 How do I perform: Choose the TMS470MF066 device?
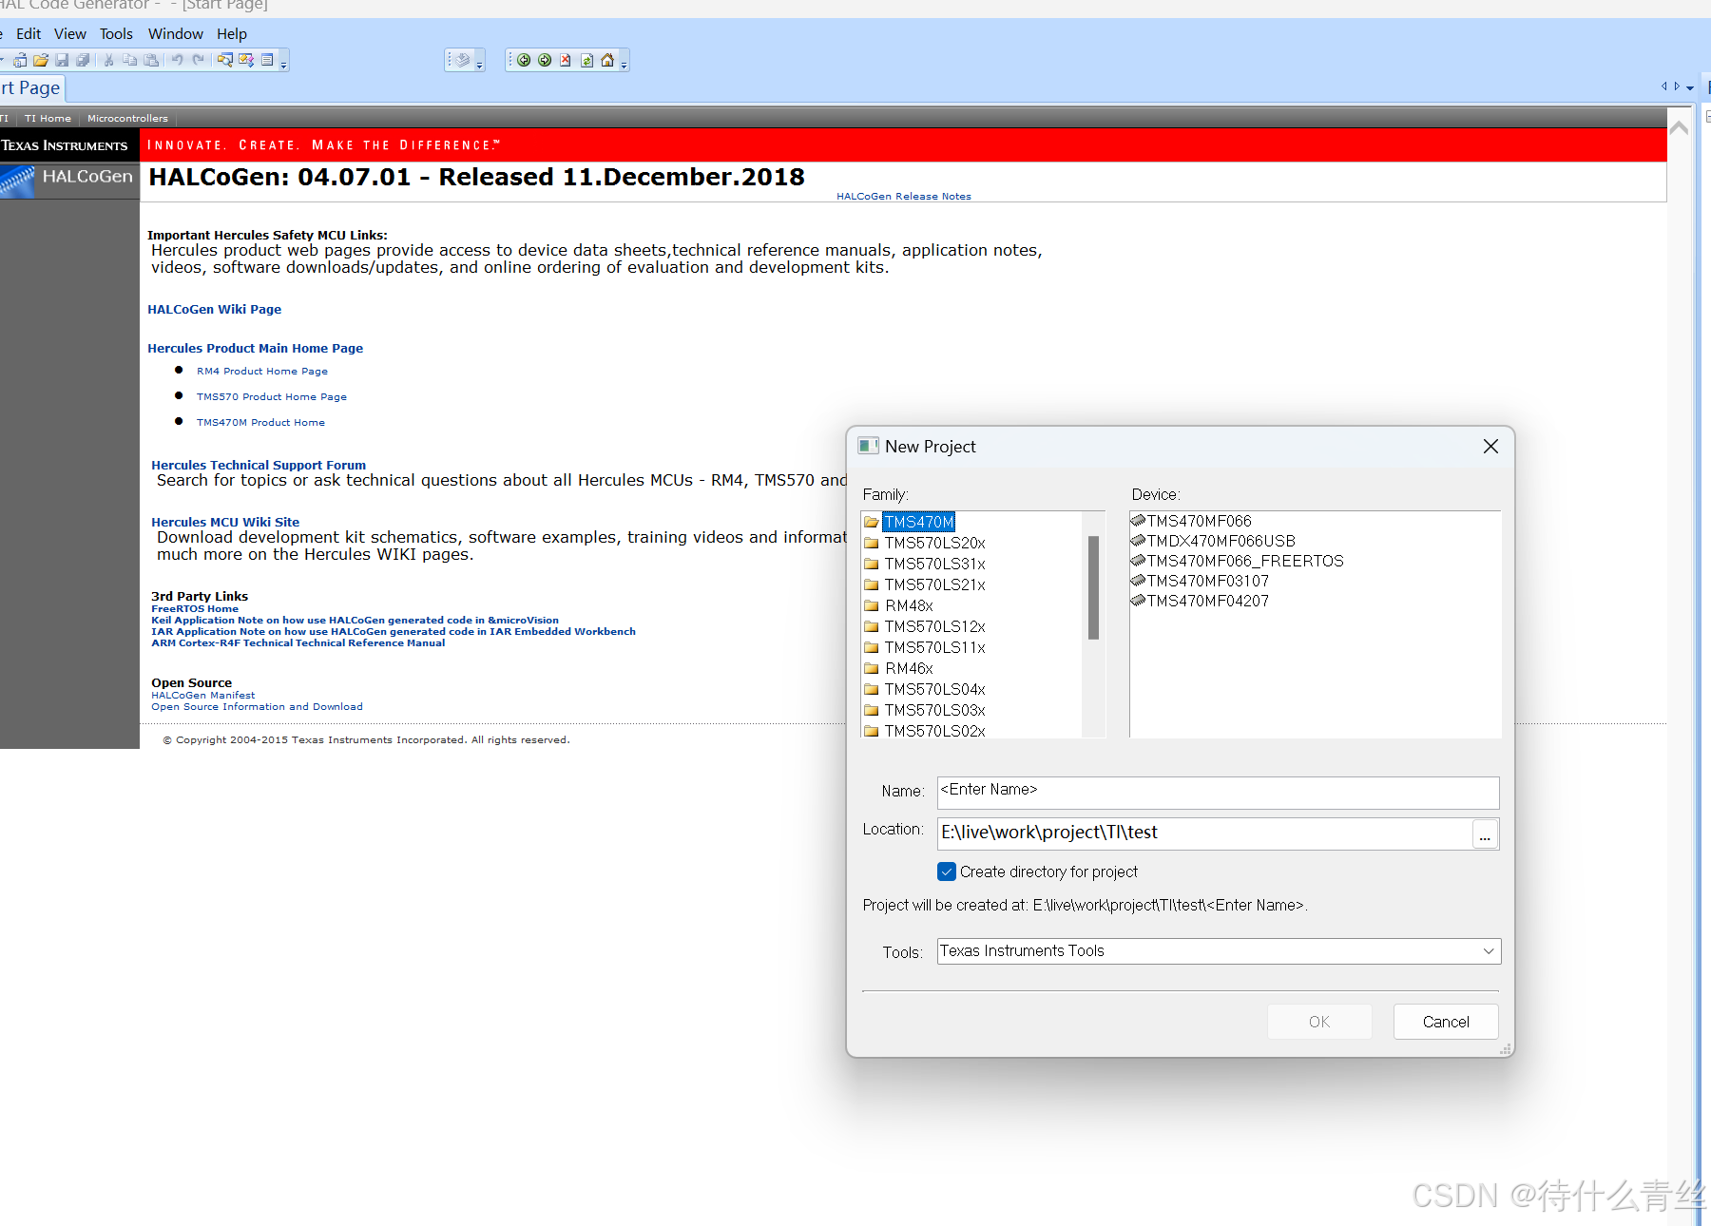(x=1191, y=521)
